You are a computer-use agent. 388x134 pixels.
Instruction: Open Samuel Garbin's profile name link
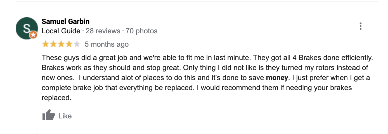[x=66, y=21]
